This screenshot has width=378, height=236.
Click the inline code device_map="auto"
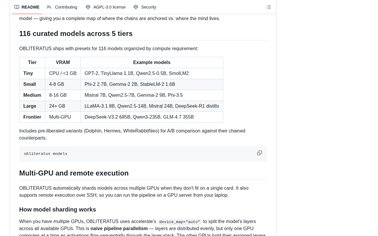[180, 222]
